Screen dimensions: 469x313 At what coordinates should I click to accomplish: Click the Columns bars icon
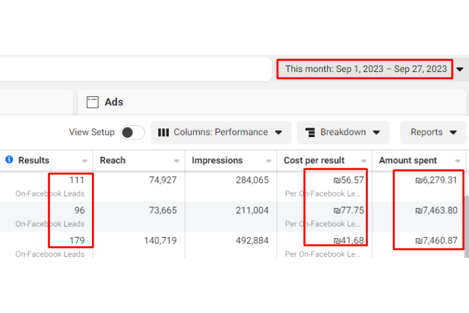(x=163, y=132)
